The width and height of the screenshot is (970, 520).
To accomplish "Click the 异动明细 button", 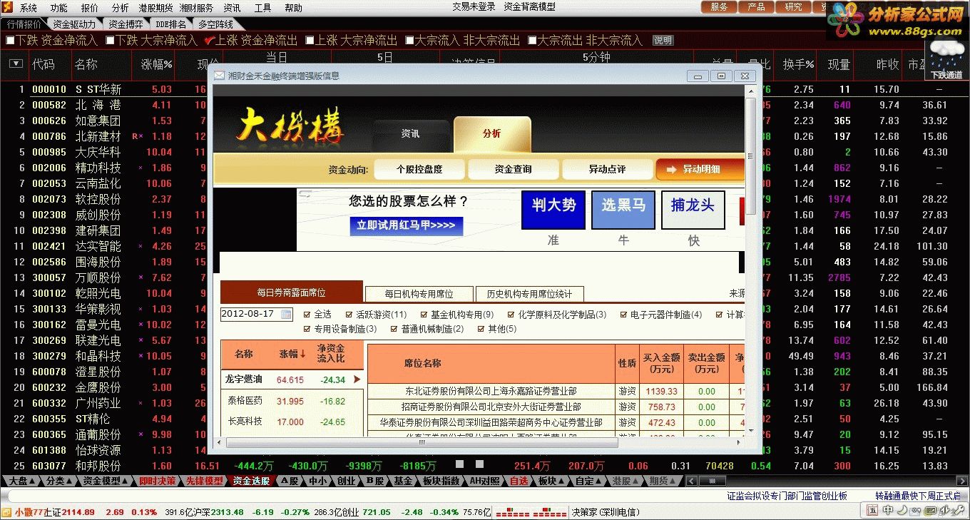I will tap(700, 169).
